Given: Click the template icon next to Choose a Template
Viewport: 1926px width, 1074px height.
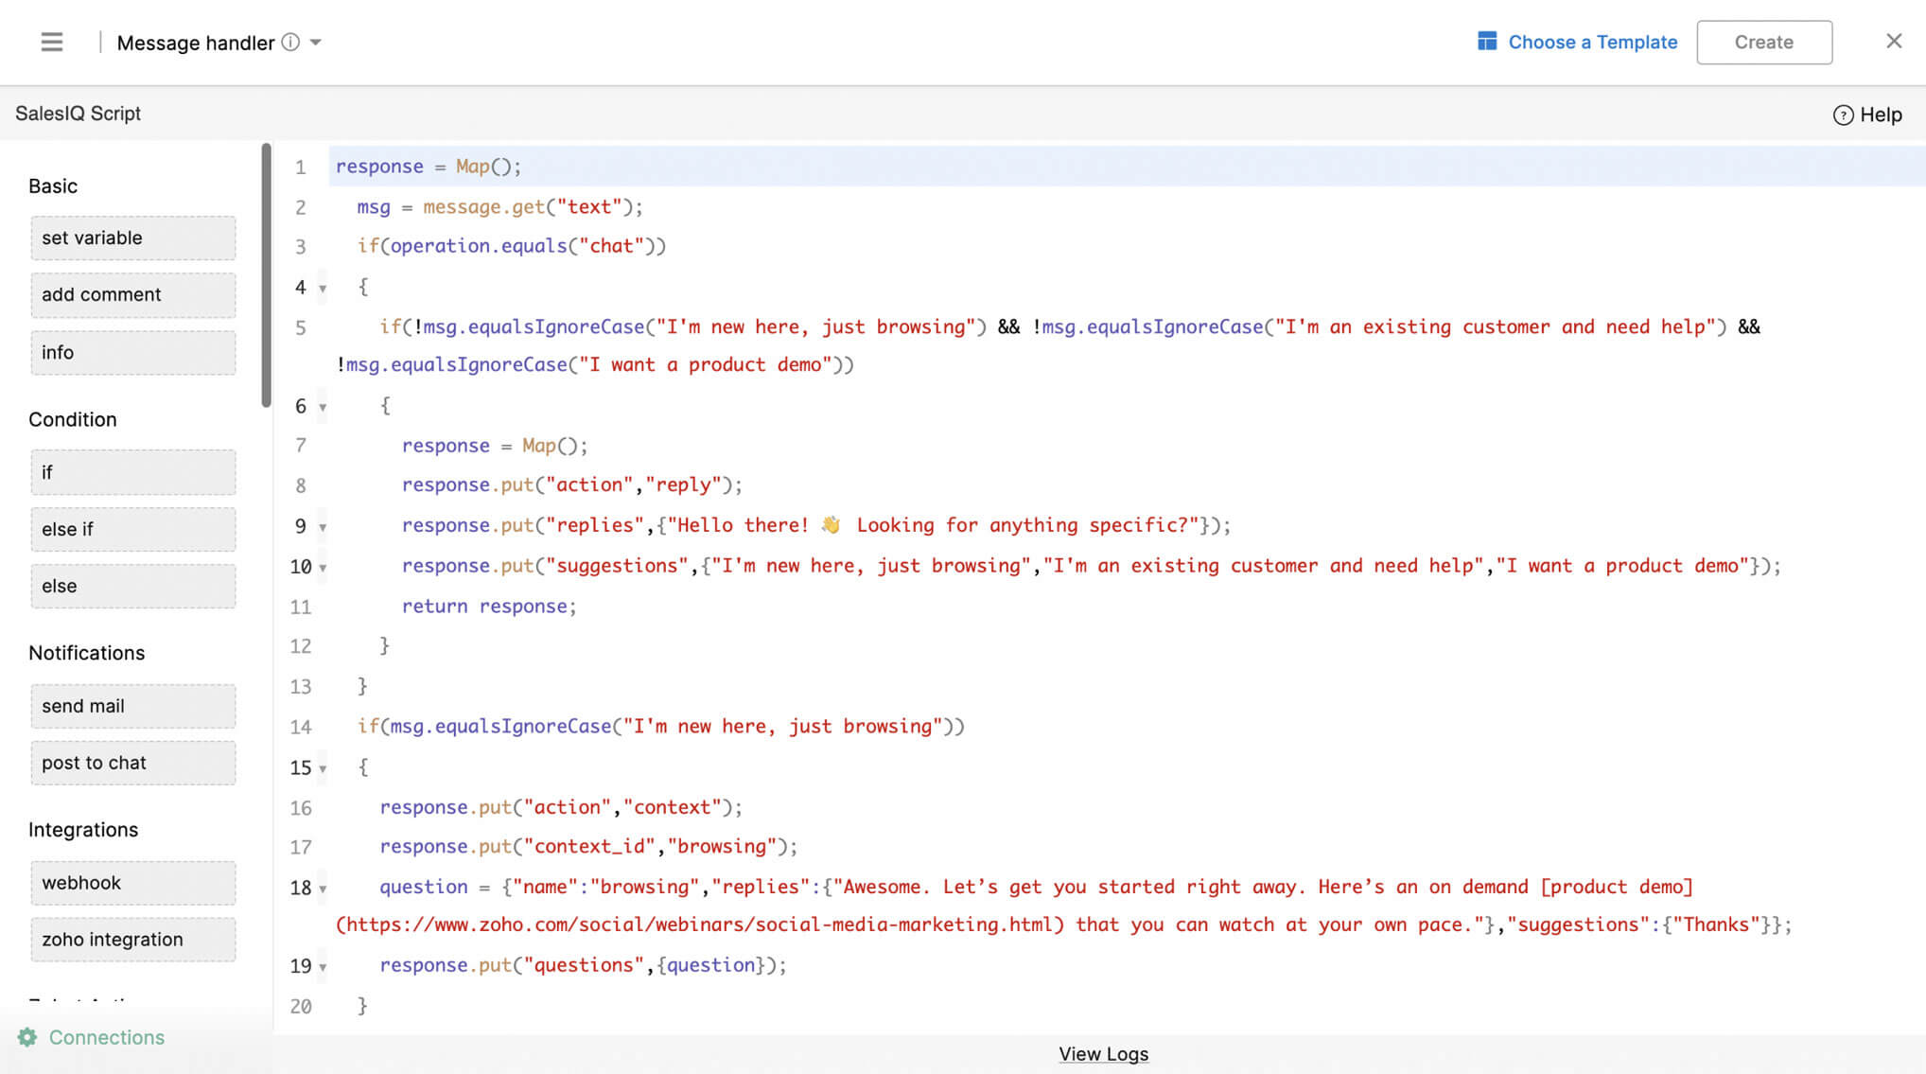Looking at the screenshot, I should click(x=1487, y=42).
